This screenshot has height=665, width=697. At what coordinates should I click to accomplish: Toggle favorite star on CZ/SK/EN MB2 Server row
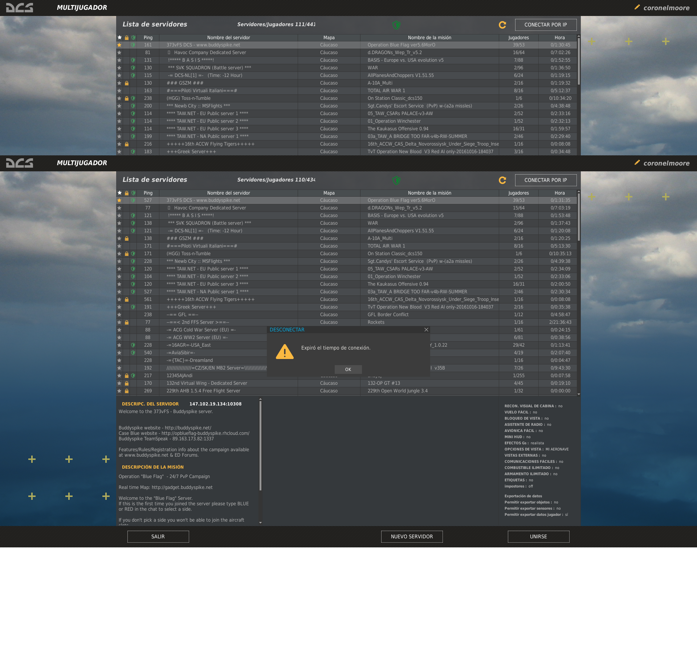(119, 368)
